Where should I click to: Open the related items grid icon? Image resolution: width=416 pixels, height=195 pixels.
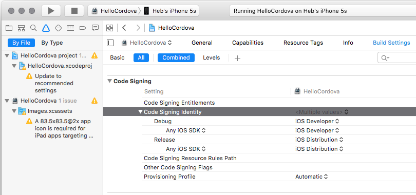(x=109, y=28)
